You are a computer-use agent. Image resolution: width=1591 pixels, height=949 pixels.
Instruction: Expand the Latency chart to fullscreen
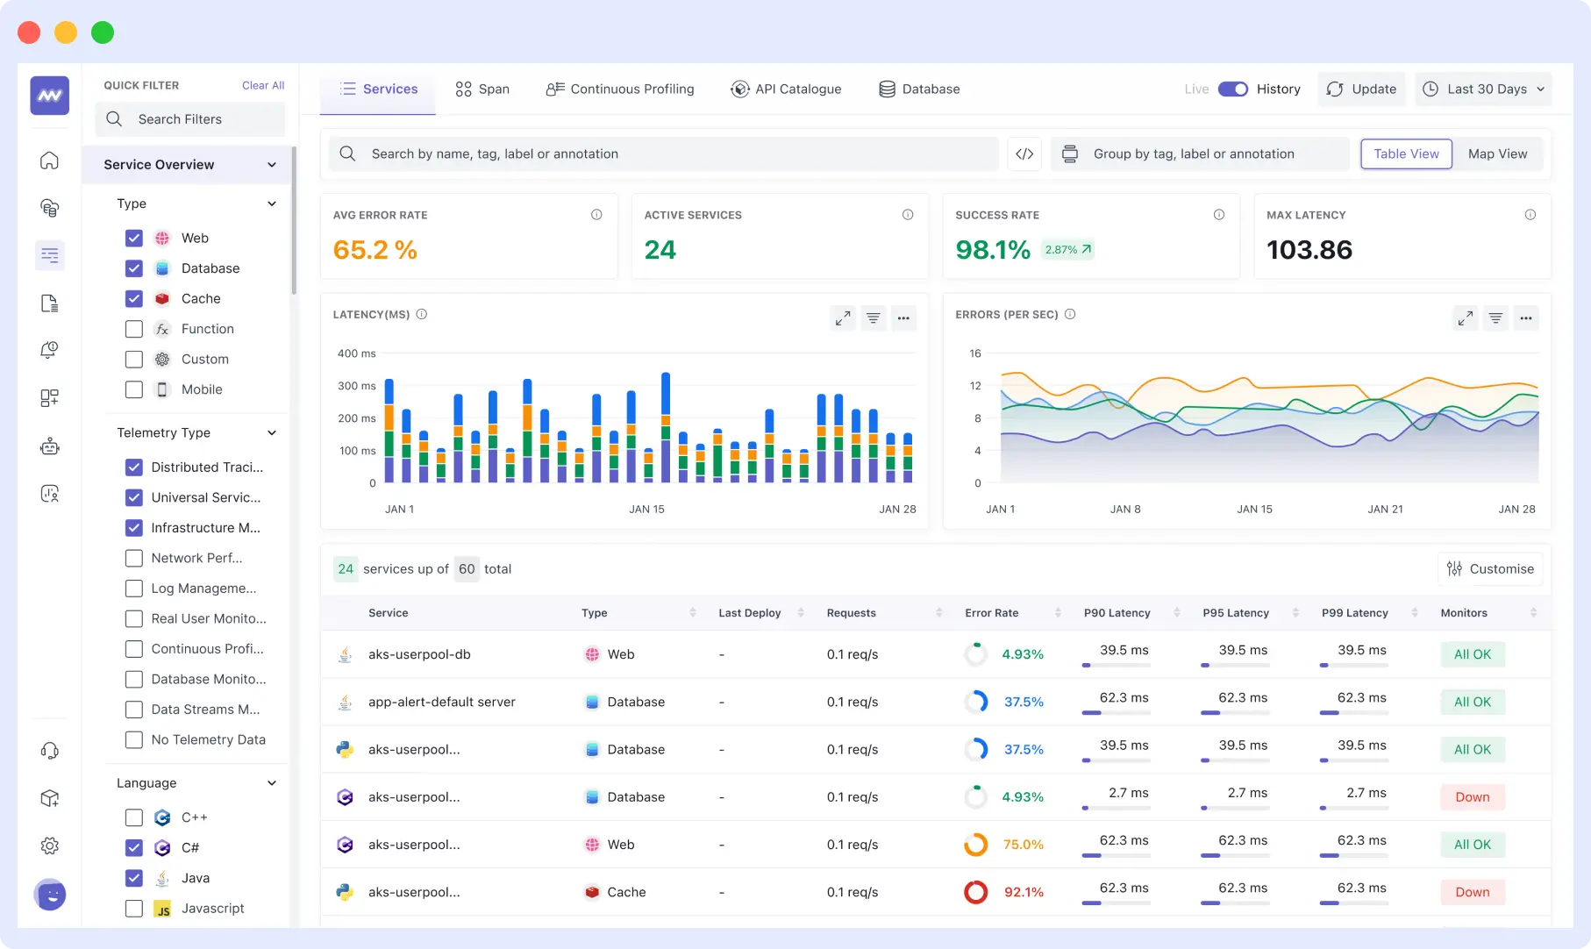coord(842,318)
